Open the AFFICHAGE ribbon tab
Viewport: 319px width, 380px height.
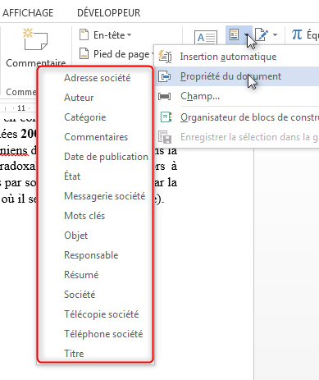click(x=28, y=13)
